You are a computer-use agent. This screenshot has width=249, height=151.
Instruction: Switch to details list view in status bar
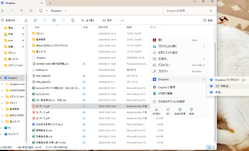(x=209, y=147)
